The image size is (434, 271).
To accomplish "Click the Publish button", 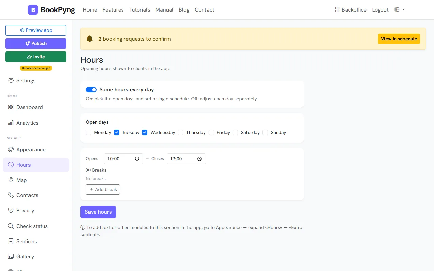I will pyautogui.click(x=36, y=43).
